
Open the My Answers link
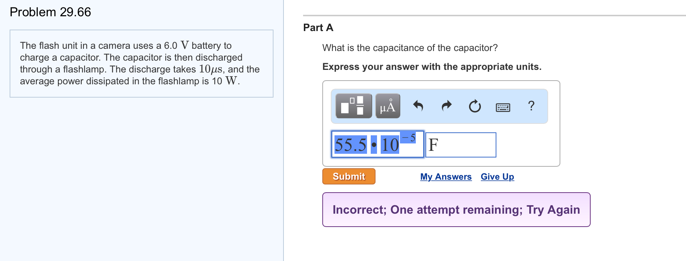(x=446, y=177)
